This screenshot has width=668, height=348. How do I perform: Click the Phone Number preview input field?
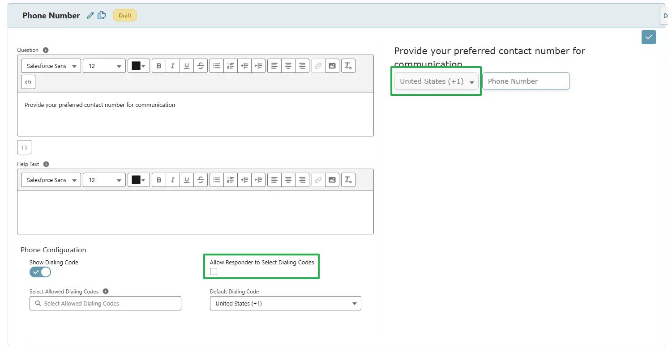tap(526, 81)
